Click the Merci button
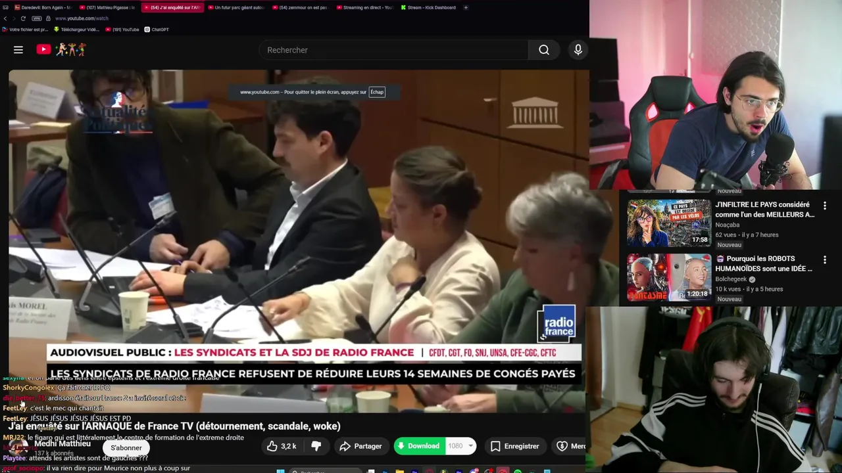The width and height of the screenshot is (842, 473). [570, 446]
